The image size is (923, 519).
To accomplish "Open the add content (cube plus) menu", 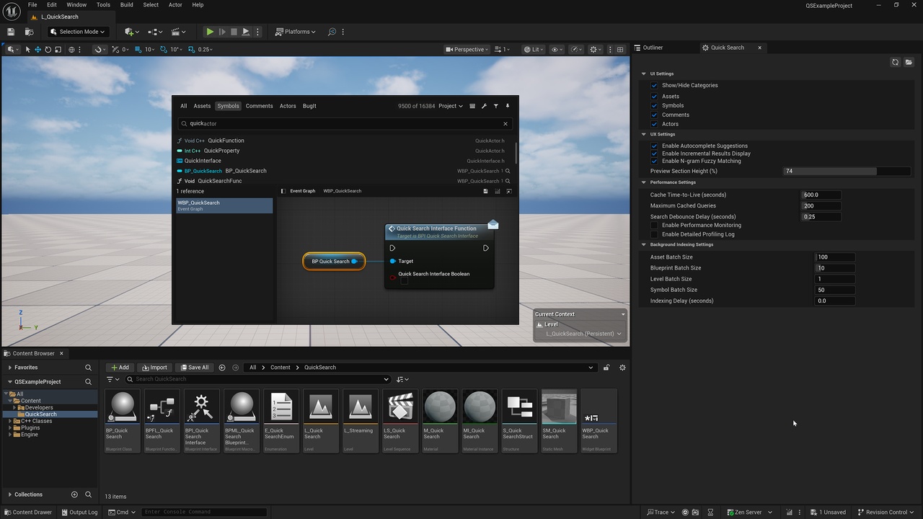I will click(x=131, y=32).
